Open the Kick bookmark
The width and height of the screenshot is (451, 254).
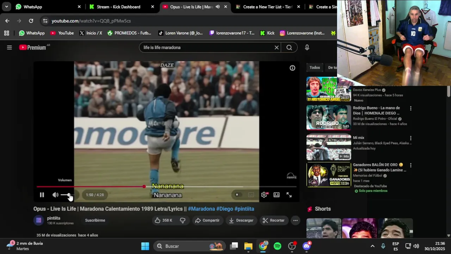pos(267,33)
